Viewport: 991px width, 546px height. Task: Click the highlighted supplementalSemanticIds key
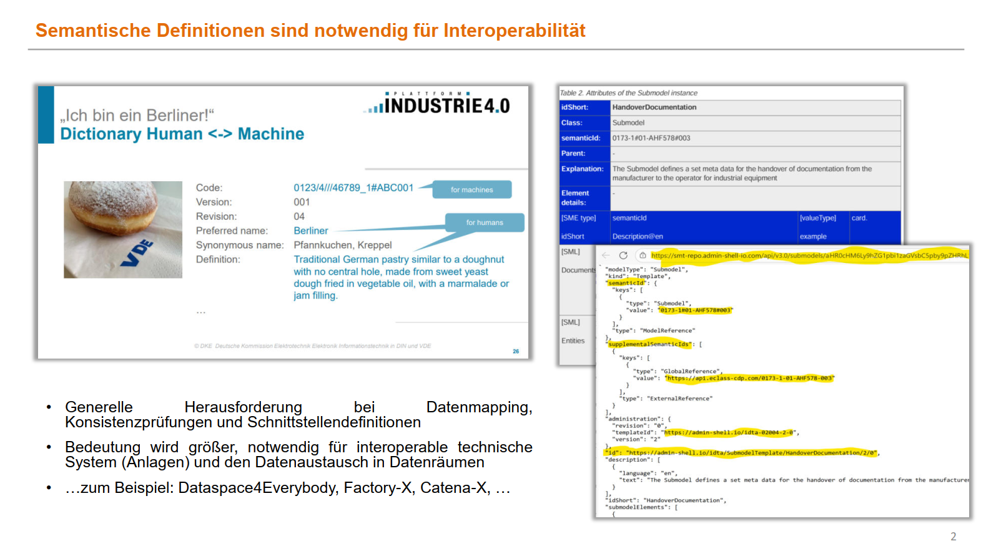click(x=649, y=344)
